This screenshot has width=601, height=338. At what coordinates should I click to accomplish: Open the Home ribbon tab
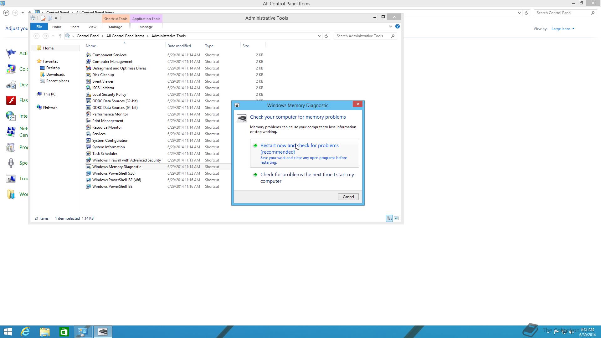click(x=57, y=27)
